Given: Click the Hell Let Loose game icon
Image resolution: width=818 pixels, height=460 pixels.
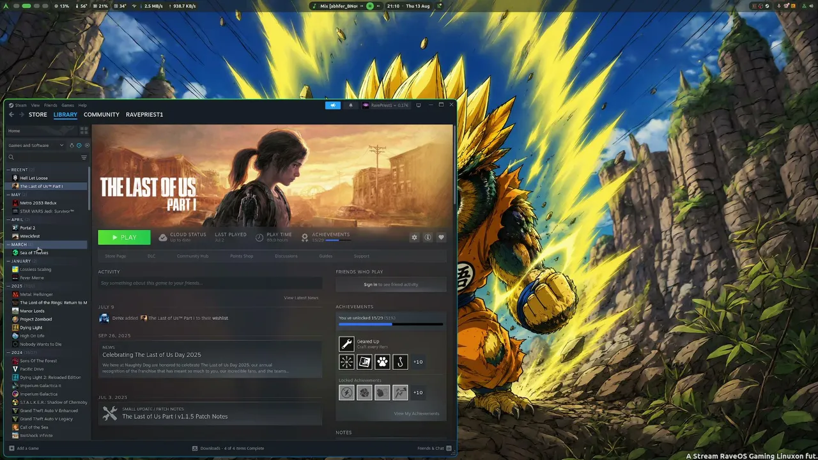Looking at the screenshot, I should [15, 178].
